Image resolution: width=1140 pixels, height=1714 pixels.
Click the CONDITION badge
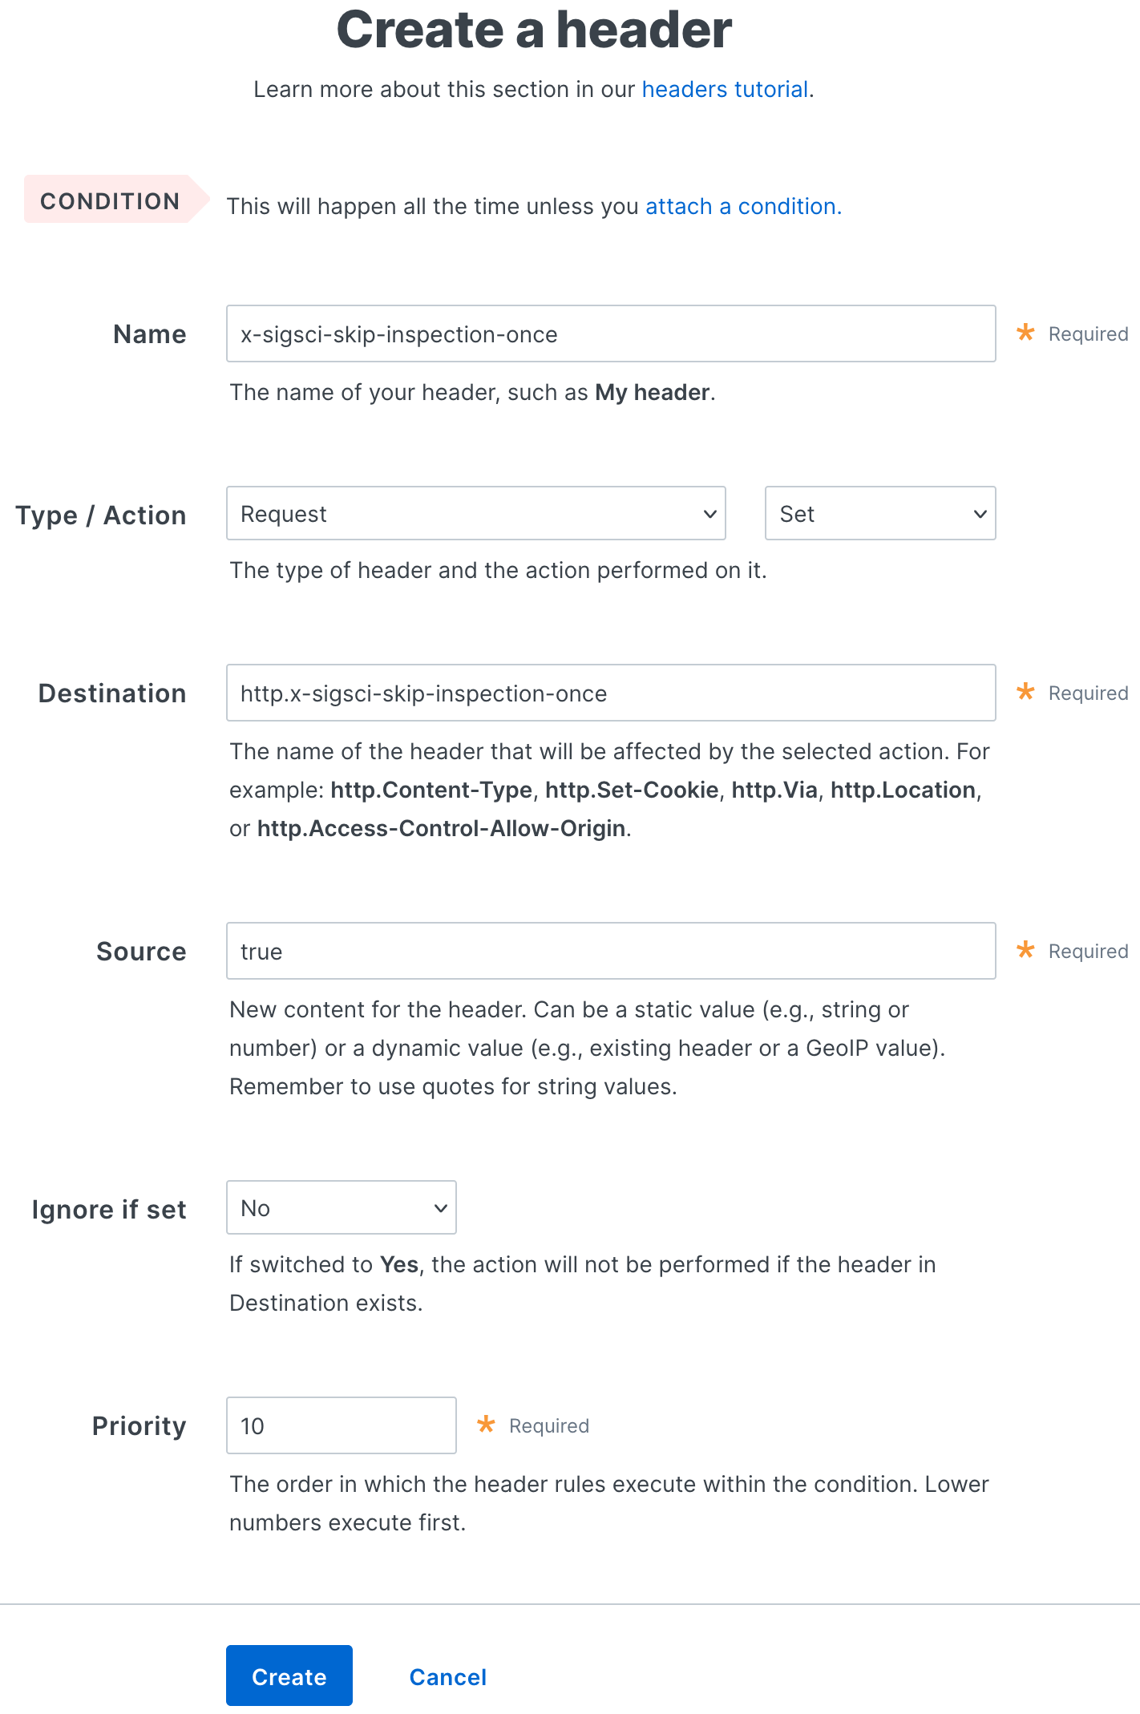pos(110,201)
